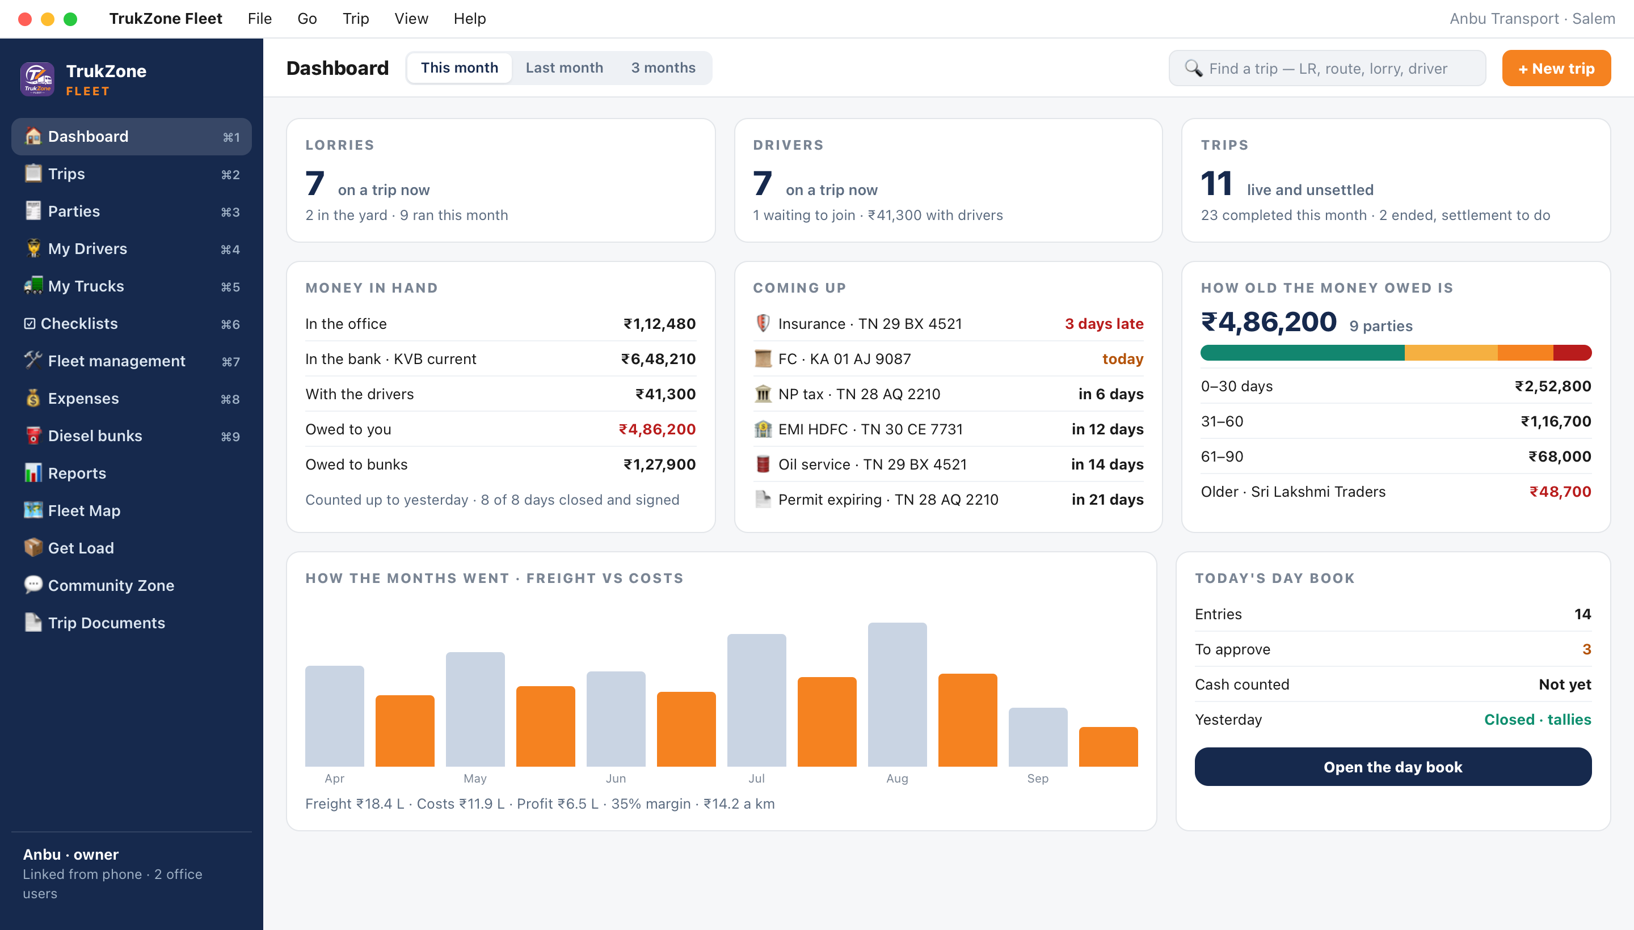Click the search magnifier icon
Screen dimensions: 1634x930
click(x=1193, y=69)
